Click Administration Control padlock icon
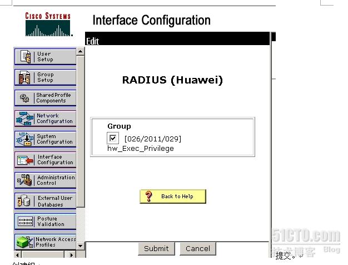348x265 pixels. (x=25, y=180)
